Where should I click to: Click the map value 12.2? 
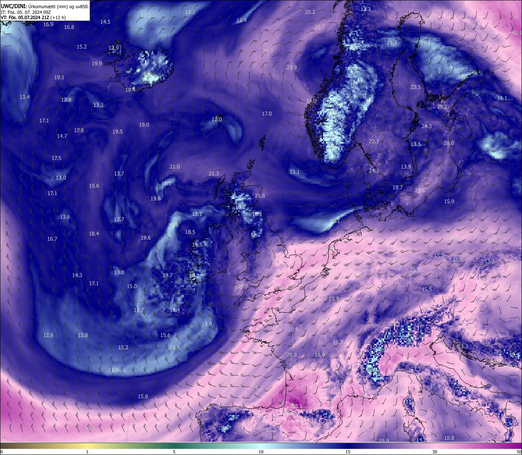pyautogui.click(x=190, y=12)
